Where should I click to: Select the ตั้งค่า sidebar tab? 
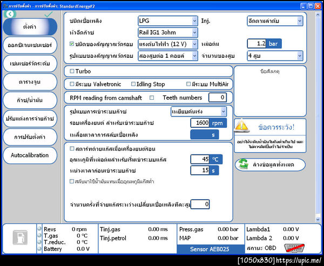[30, 27]
